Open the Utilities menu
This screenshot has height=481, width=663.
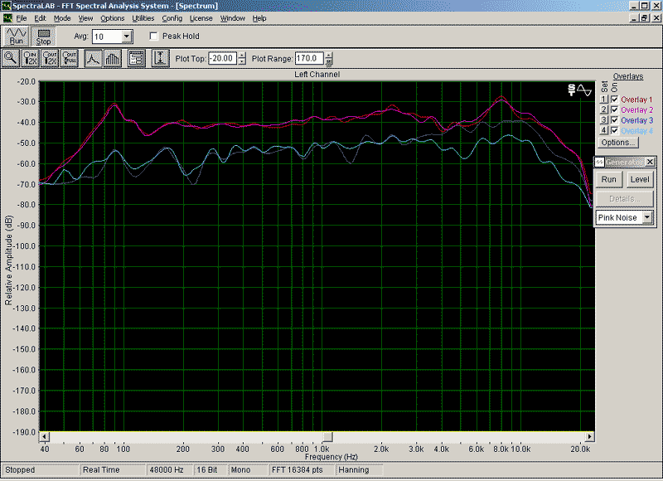click(x=143, y=17)
